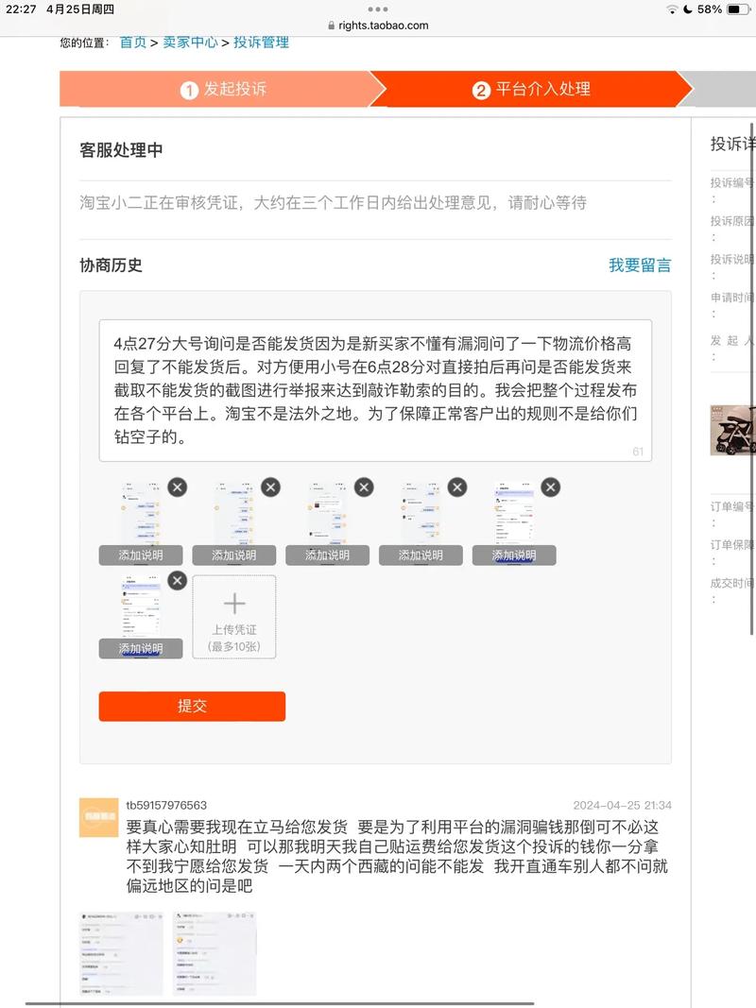Click the username tb59157976563

pyautogui.click(x=166, y=806)
